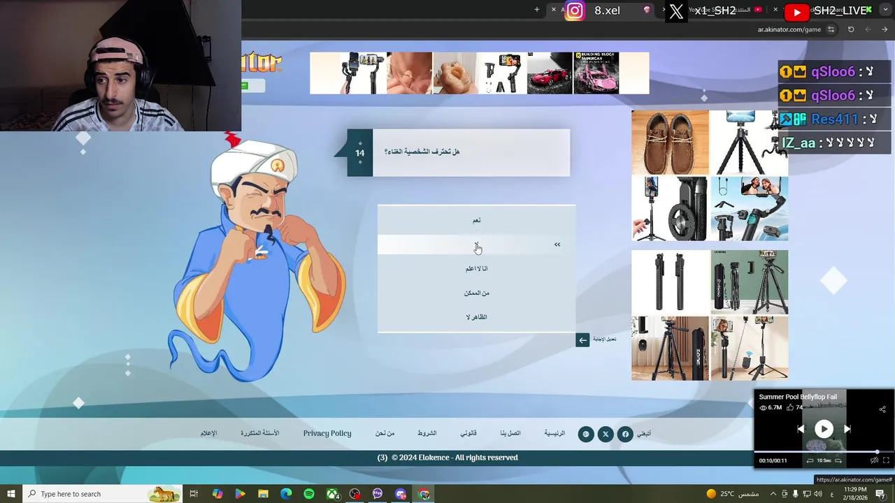Viewport: 895px width, 503px height.
Task: Click the تعديل الإجابة back arrow icon
Action: pyautogui.click(x=582, y=340)
